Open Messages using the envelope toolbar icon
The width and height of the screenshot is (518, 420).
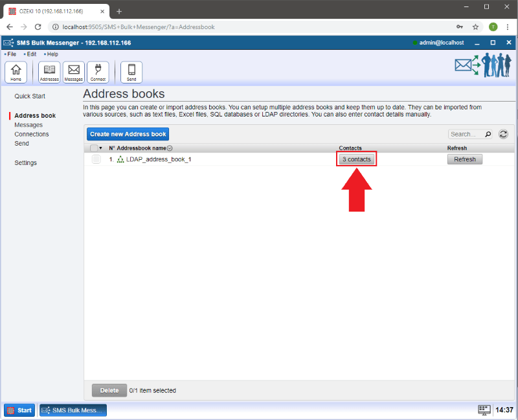pos(73,72)
